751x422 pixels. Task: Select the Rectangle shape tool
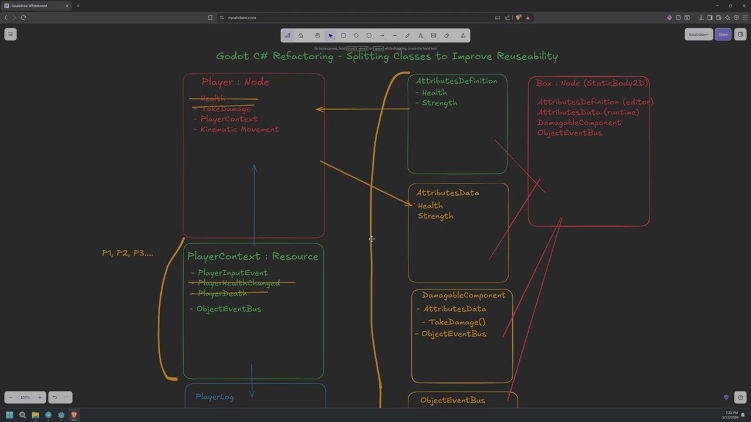(x=343, y=36)
